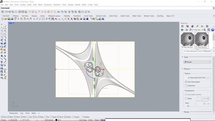Enable the Grayscale checkbox
This screenshot has width=215, height=121.
(x=186, y=85)
